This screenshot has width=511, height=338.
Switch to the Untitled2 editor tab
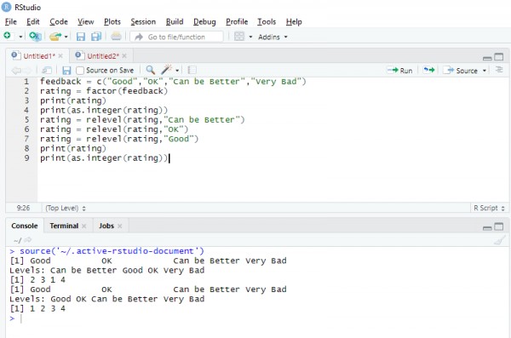[x=103, y=56]
